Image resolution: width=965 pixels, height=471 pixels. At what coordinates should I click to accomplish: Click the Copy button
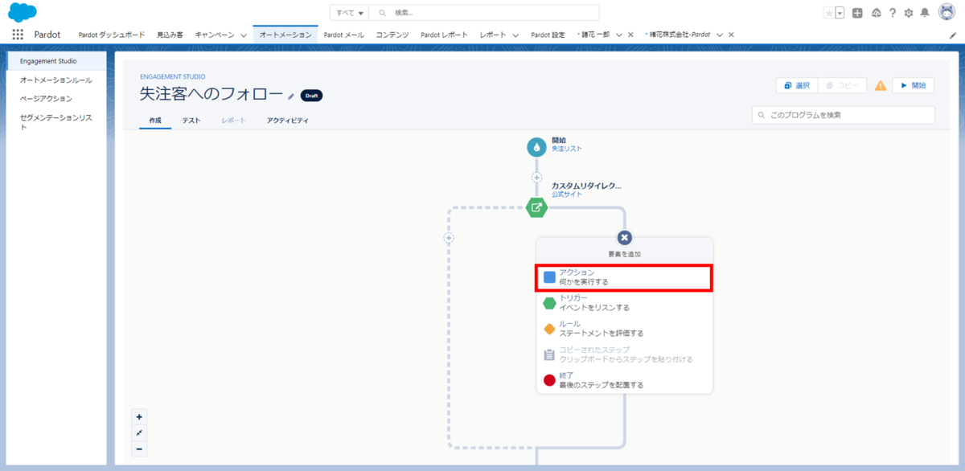click(x=842, y=85)
